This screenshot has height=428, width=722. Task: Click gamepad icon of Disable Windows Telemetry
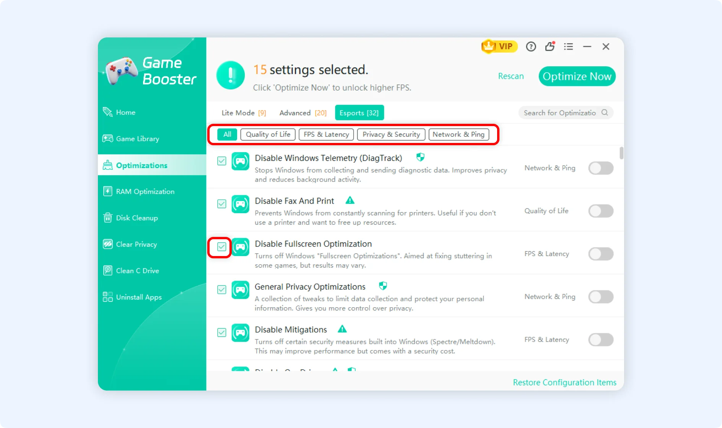240,161
